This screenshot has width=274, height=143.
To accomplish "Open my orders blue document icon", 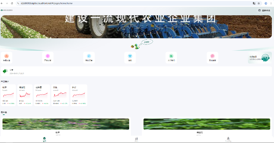I will pos(89,56).
